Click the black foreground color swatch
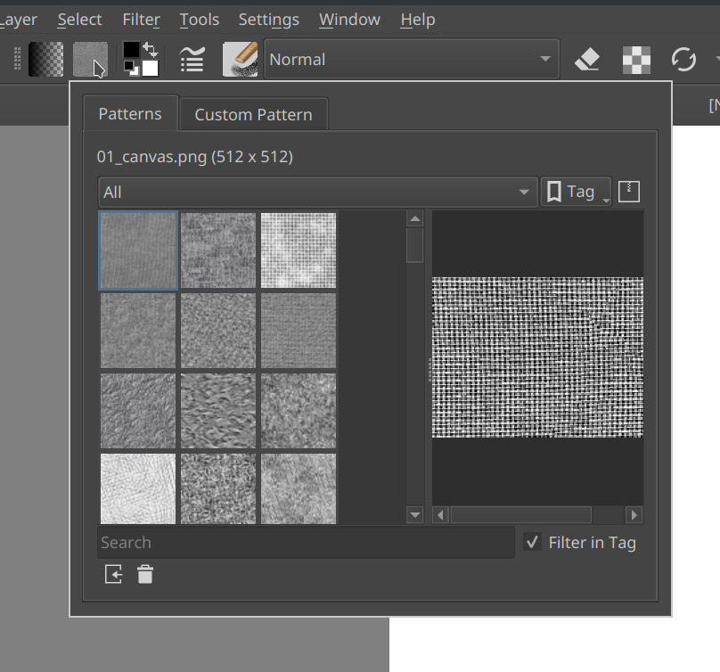Image resolution: width=720 pixels, height=672 pixels. 130,51
